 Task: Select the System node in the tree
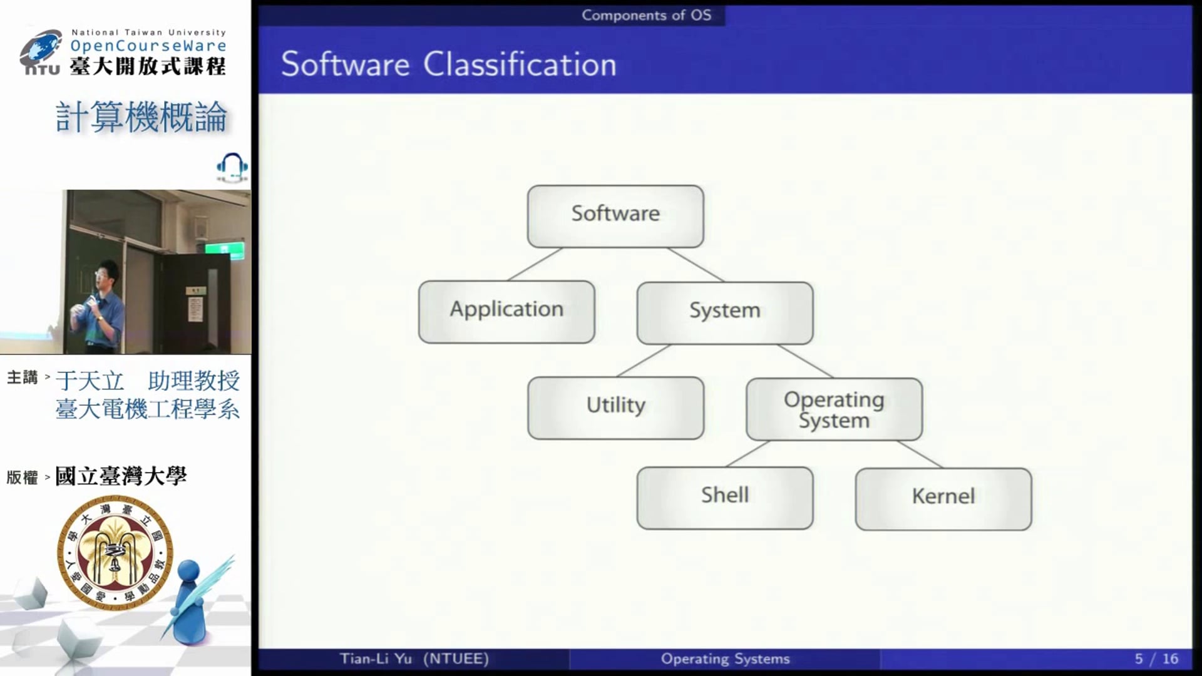(x=725, y=312)
